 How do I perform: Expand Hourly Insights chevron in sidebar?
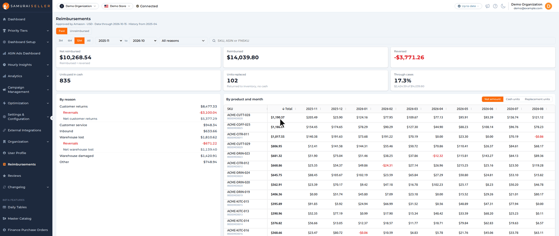click(x=48, y=65)
